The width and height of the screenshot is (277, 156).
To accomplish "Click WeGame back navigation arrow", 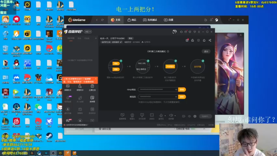I will 97,20.
